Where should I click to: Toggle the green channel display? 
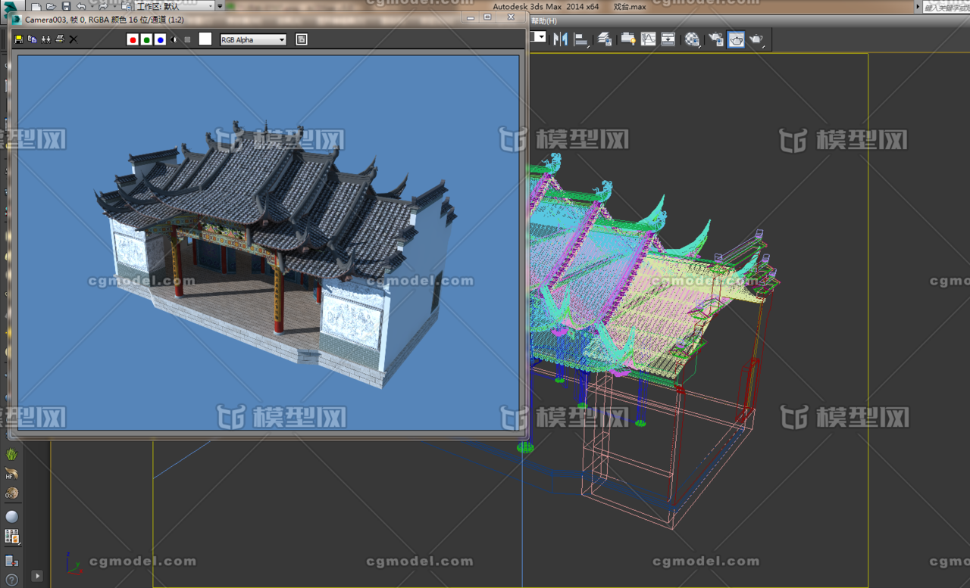(x=146, y=39)
